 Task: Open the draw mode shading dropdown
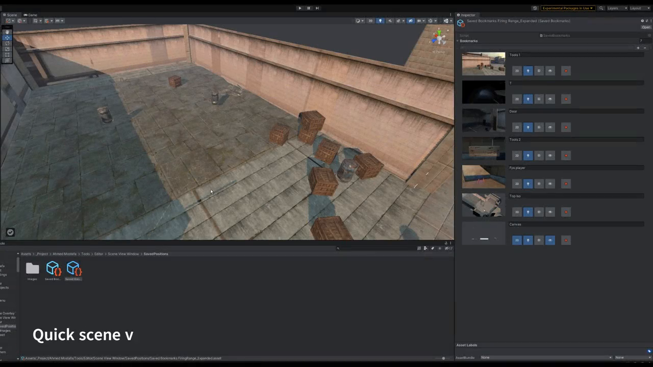359,21
